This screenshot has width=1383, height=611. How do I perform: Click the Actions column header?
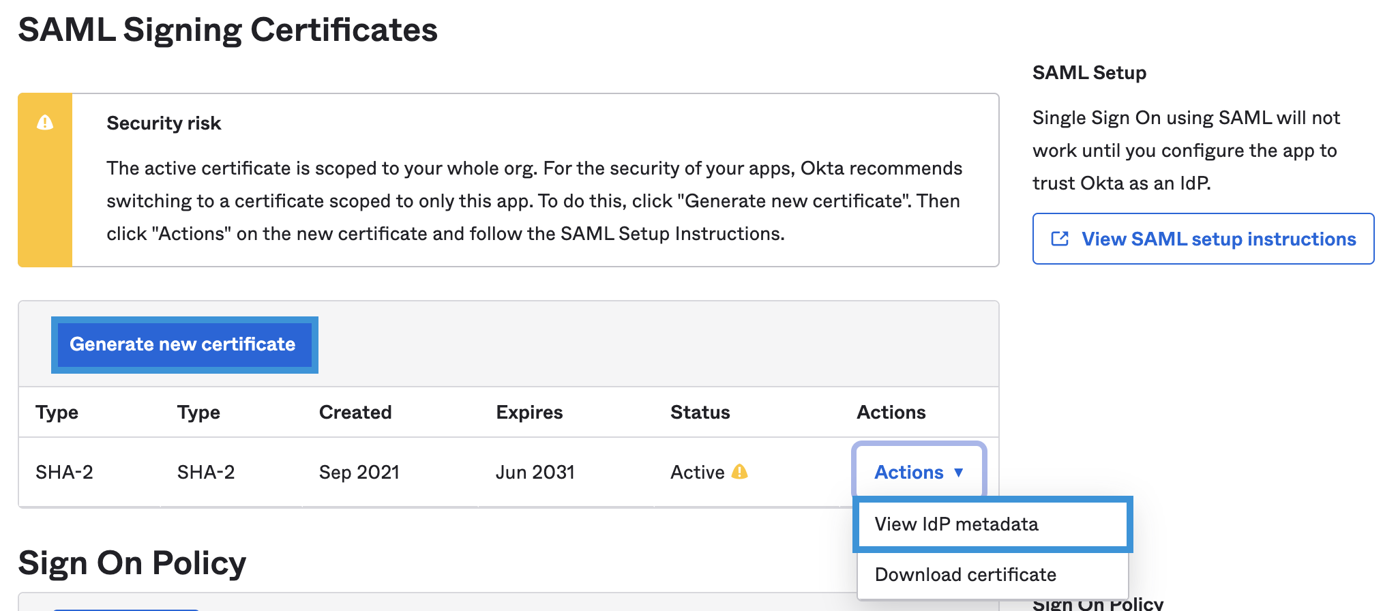(891, 412)
